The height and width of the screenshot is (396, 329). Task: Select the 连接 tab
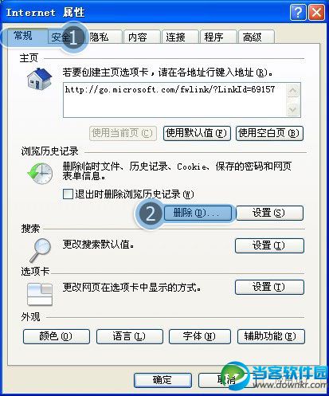click(x=180, y=37)
